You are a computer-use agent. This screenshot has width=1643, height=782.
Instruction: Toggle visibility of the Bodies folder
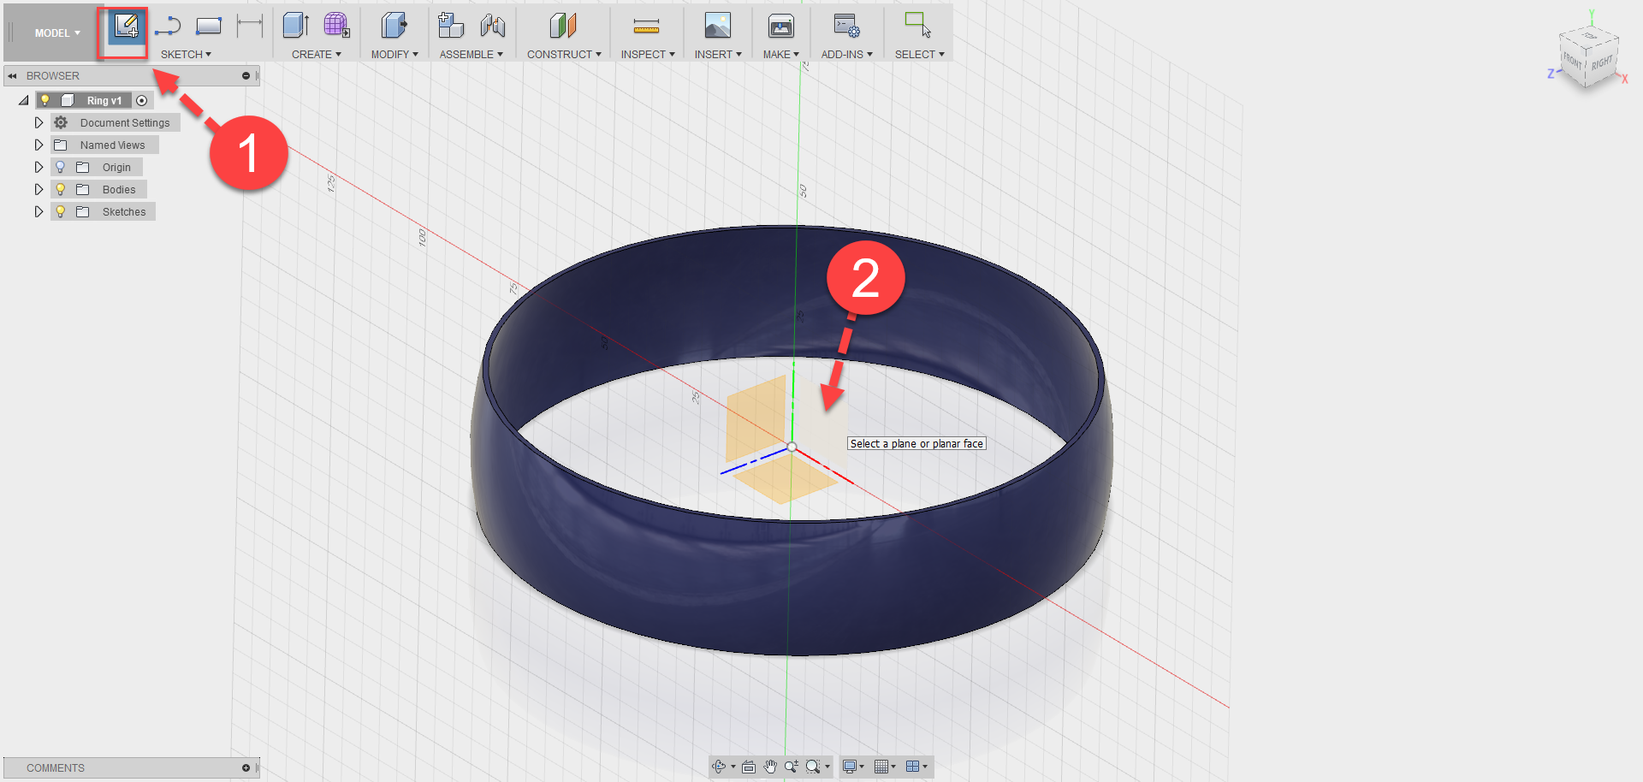(x=60, y=188)
